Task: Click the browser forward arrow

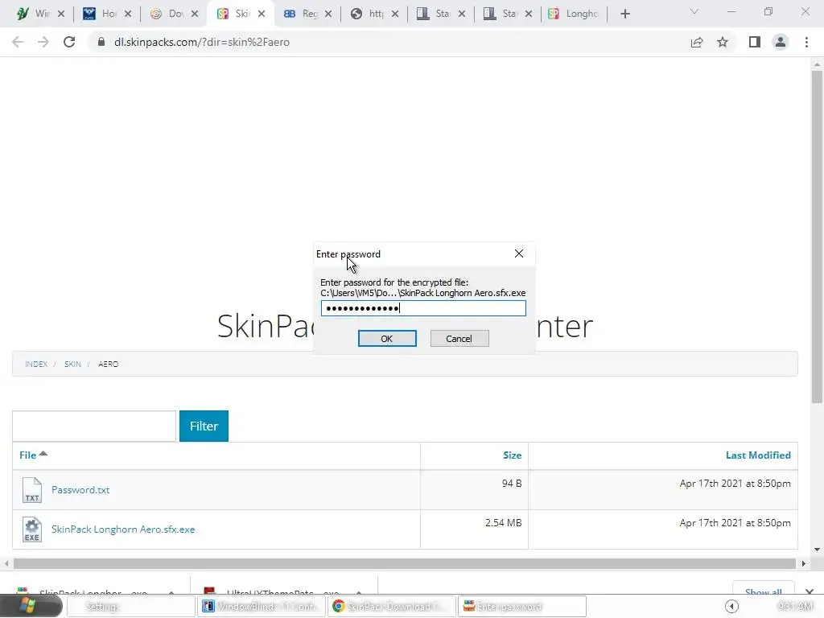Action: pyautogui.click(x=43, y=42)
